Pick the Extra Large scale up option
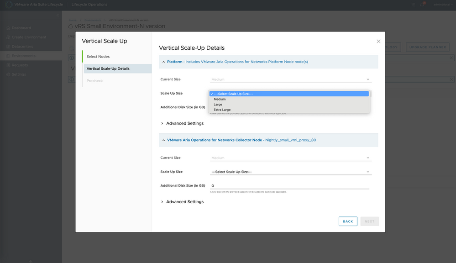456x263 pixels. [x=222, y=110]
